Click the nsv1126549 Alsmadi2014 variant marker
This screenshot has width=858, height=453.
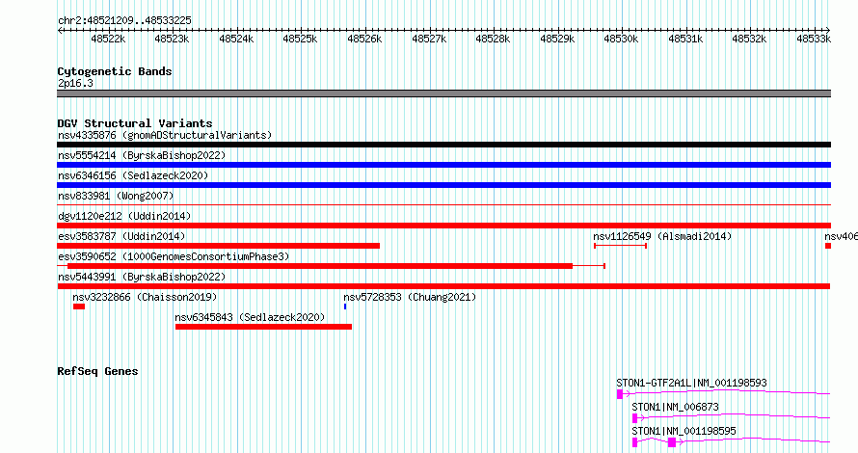coord(621,246)
